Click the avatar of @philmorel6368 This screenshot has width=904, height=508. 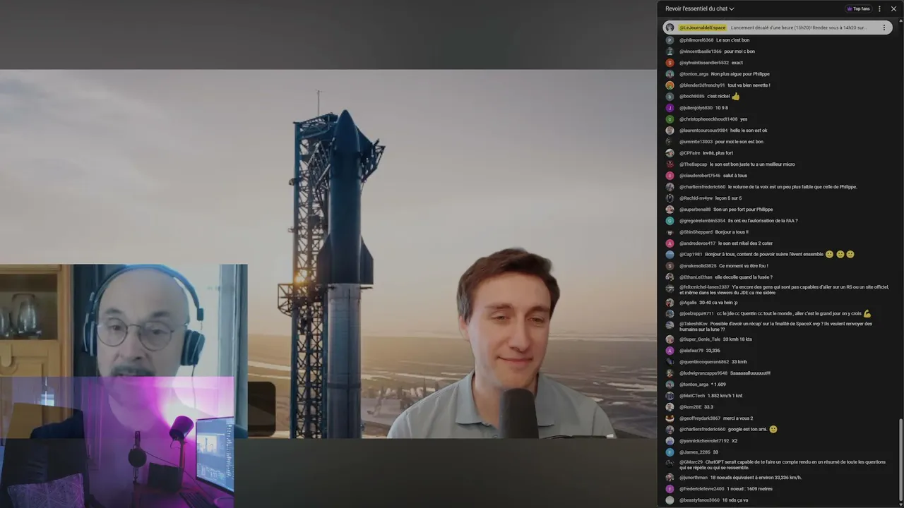[670, 40]
